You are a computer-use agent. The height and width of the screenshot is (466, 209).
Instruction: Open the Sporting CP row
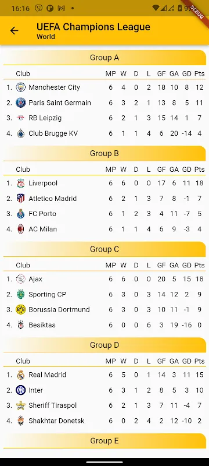pyautogui.click(x=105, y=295)
